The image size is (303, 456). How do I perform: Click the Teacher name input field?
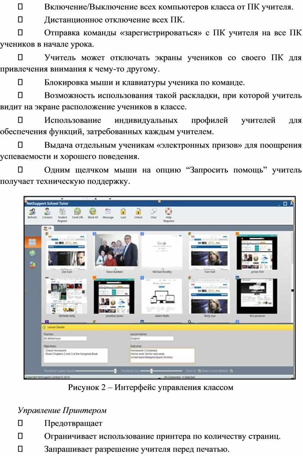click(65, 339)
